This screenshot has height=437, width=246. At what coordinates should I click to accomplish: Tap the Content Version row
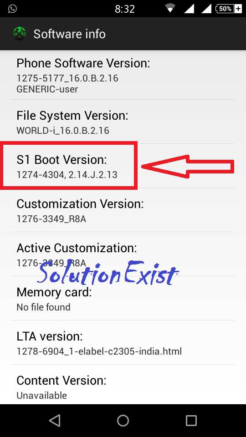point(123,384)
